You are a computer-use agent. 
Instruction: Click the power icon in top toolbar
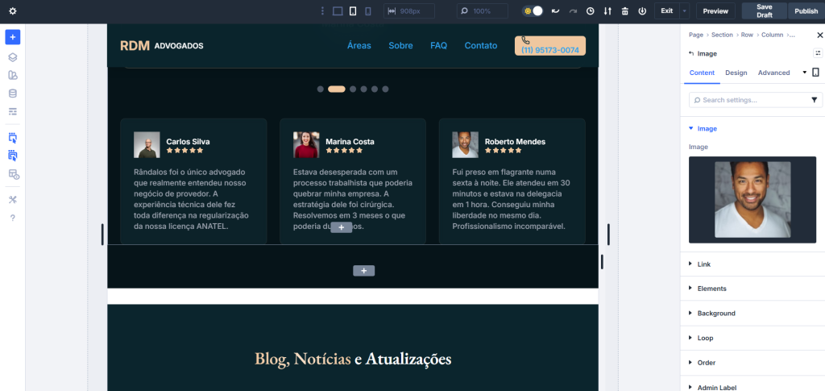pos(642,11)
